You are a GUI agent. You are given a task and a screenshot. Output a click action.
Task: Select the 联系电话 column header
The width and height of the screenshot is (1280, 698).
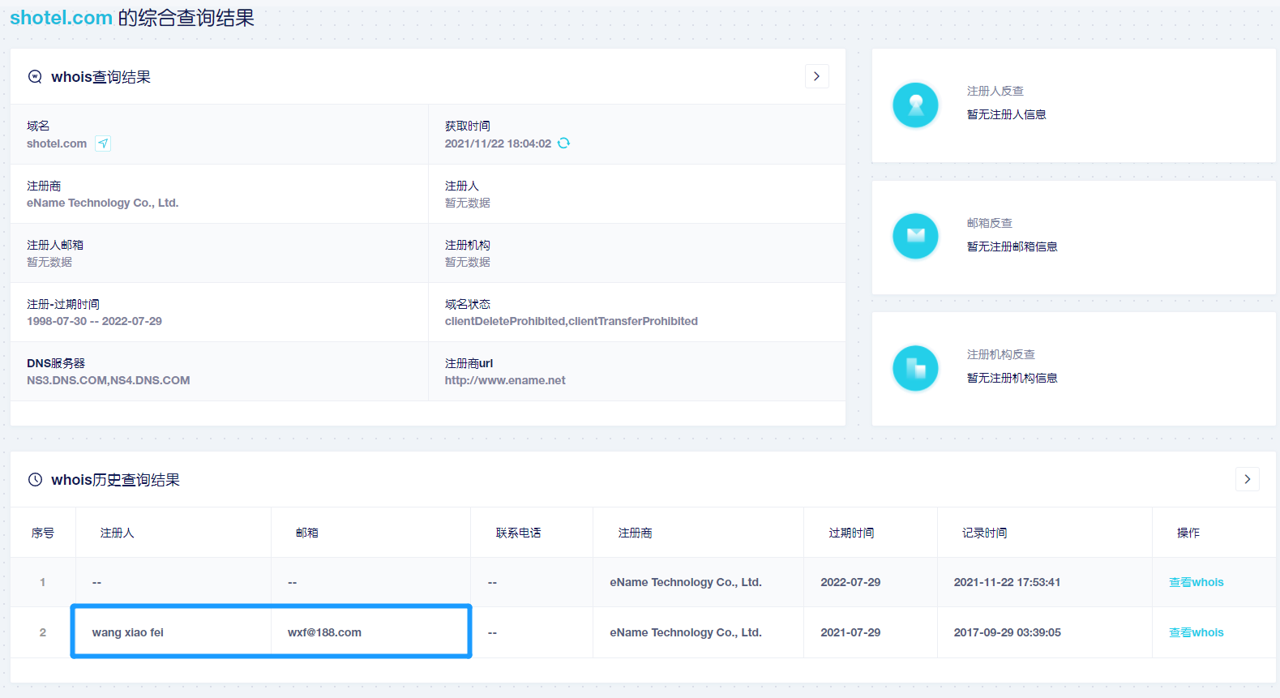click(519, 533)
